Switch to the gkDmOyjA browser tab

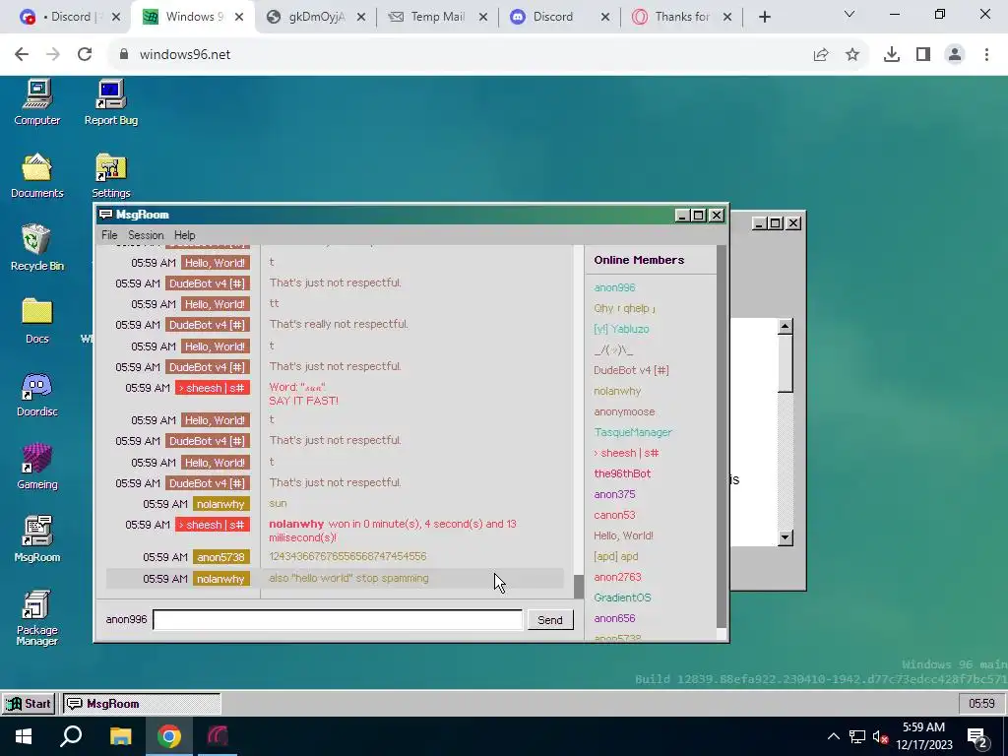316,17
